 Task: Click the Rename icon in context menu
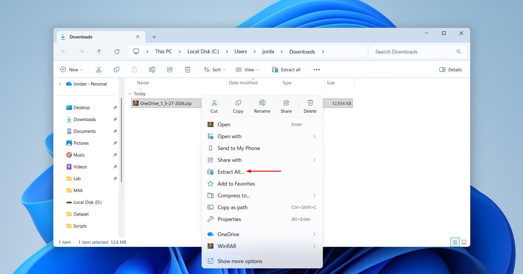pos(262,103)
